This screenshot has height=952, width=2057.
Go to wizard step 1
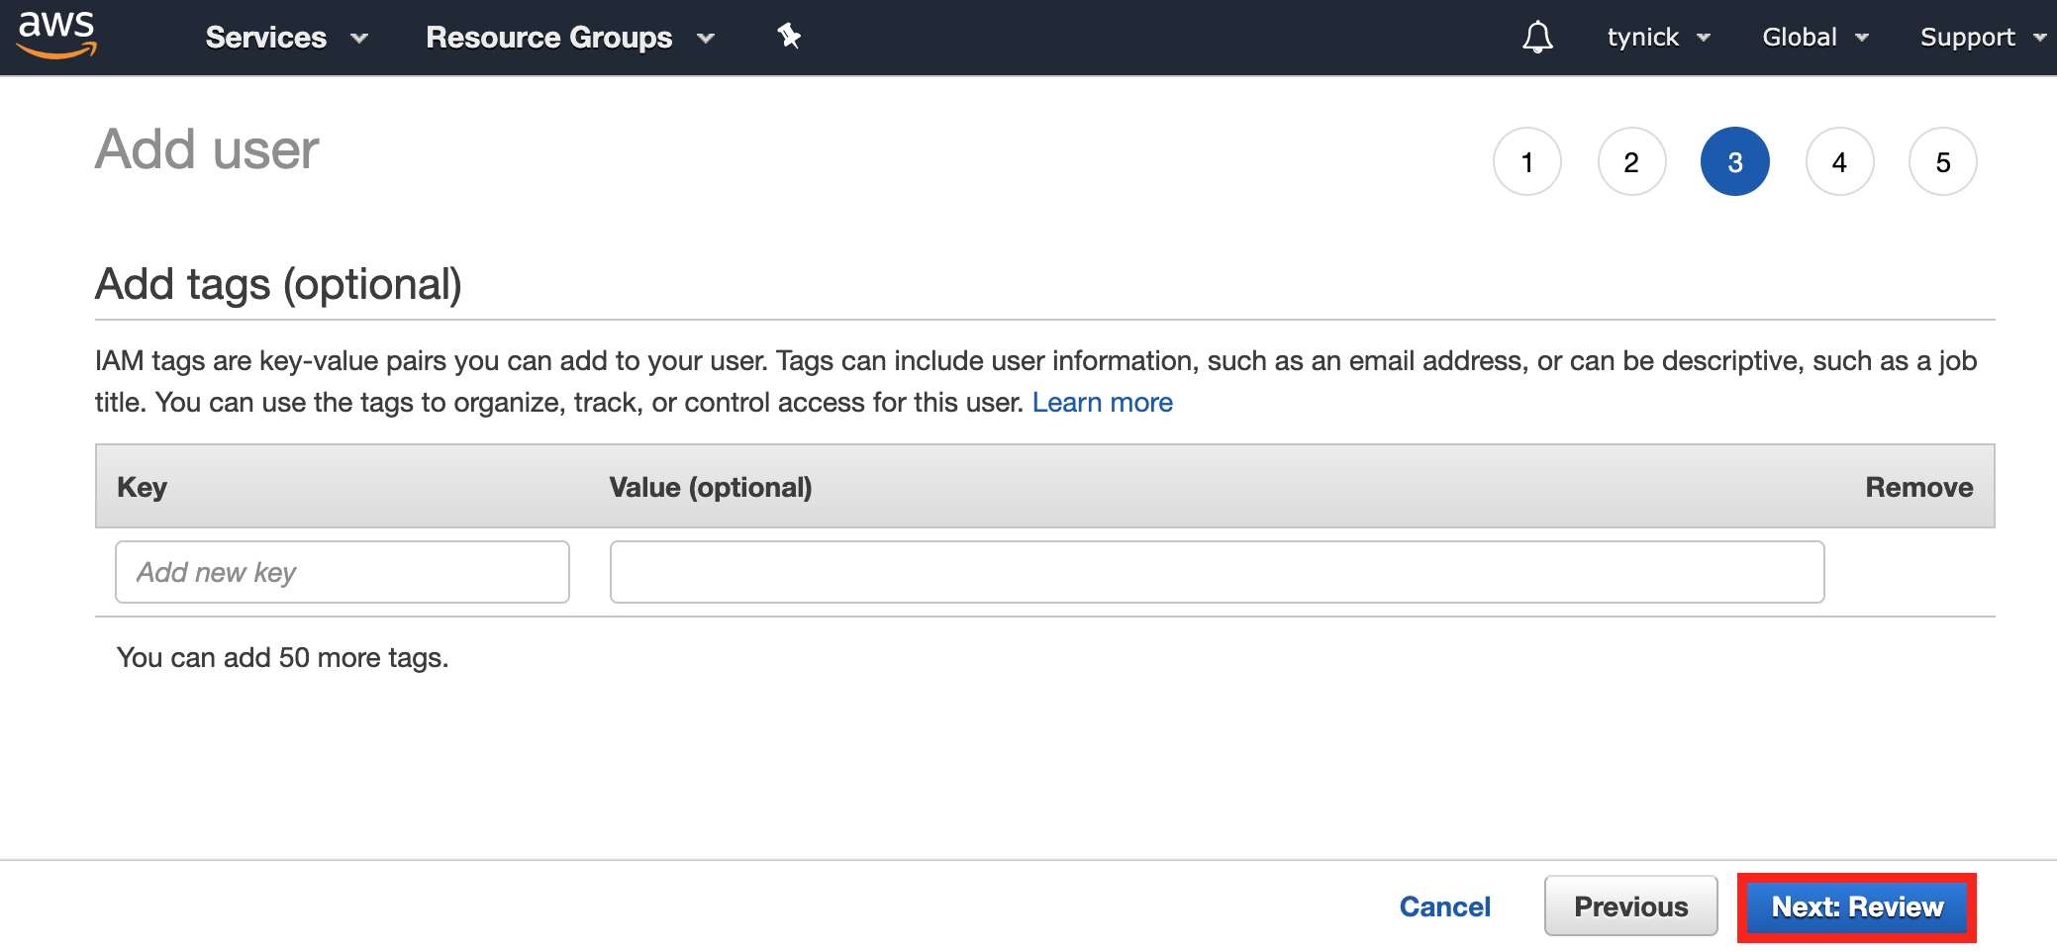click(x=1527, y=161)
